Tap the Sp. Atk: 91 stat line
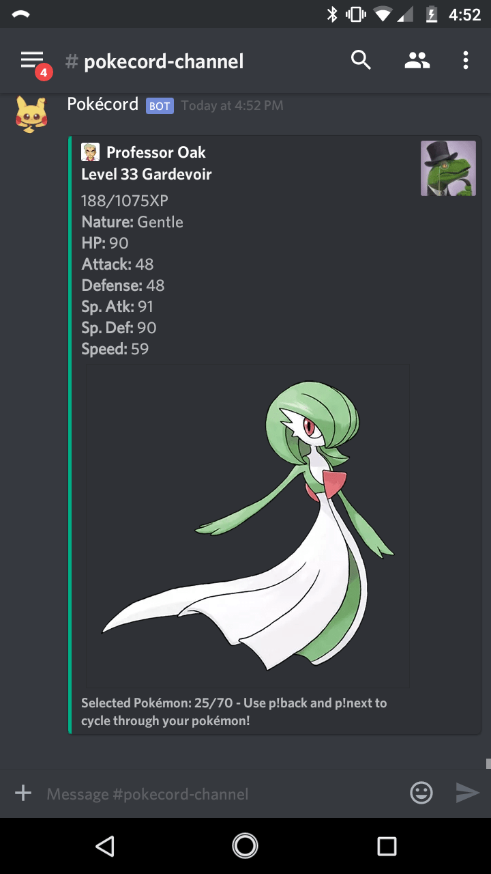The width and height of the screenshot is (491, 874). (117, 307)
